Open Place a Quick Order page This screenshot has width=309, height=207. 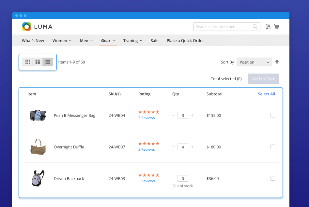click(185, 41)
